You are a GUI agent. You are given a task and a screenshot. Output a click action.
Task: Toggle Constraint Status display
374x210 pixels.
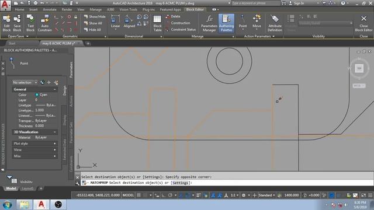[181, 30]
